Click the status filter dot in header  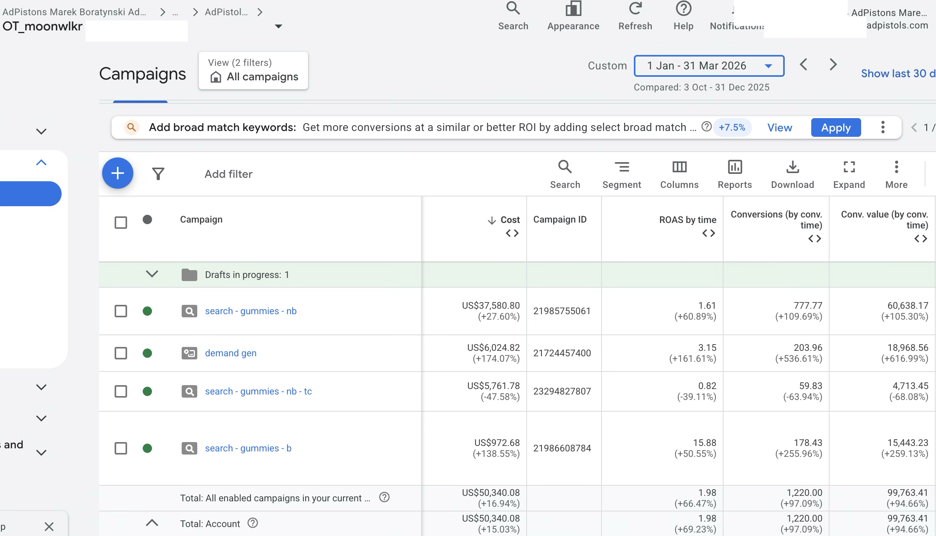[147, 219]
